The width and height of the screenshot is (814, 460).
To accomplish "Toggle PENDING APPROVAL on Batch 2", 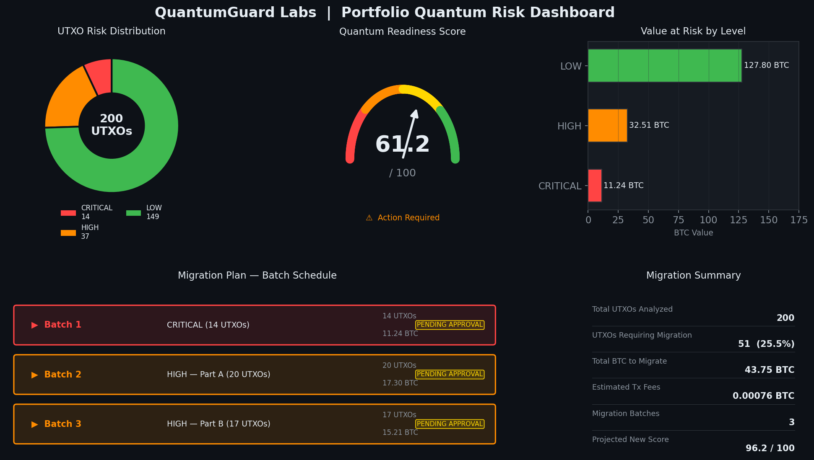I will click(x=450, y=374).
